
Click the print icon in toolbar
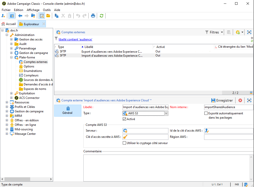click(93, 16)
